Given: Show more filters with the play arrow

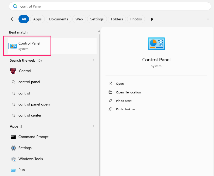Looking at the screenshot, I should pyautogui.click(x=152, y=19).
